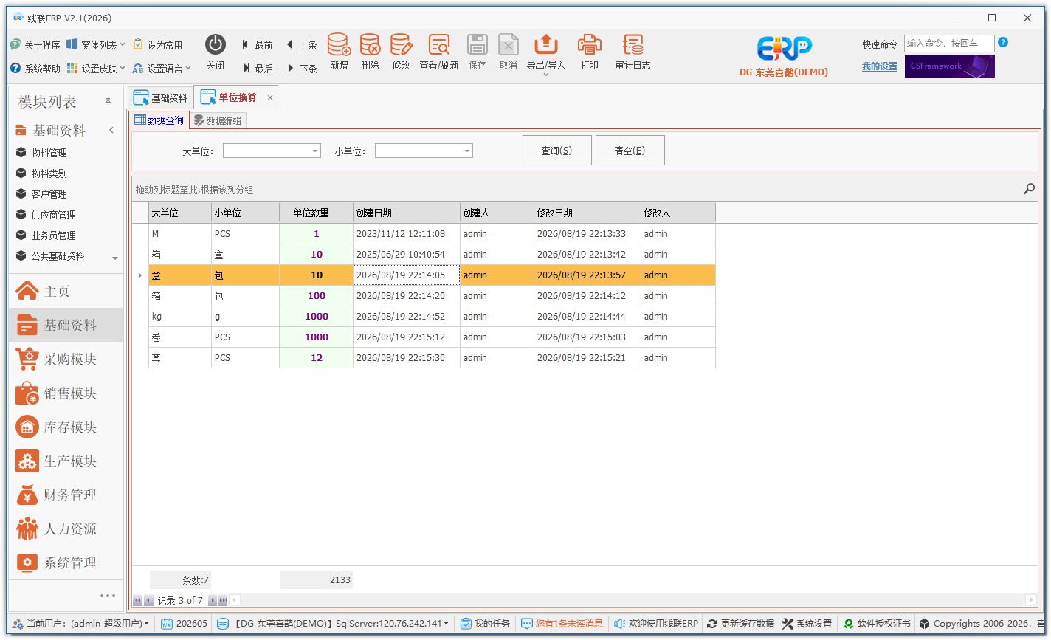Open 采购模块 purchasing module
The height and width of the screenshot is (640, 1051).
click(x=66, y=359)
